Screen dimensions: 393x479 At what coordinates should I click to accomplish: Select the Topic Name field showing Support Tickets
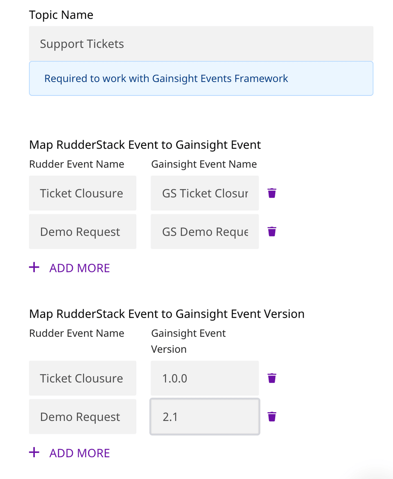pyautogui.click(x=201, y=43)
